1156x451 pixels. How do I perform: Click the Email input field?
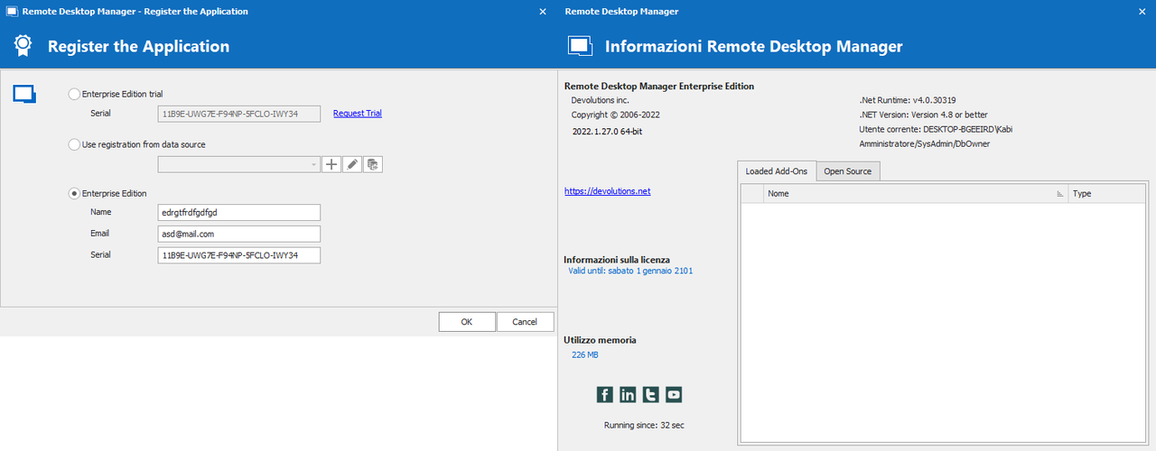[238, 234]
